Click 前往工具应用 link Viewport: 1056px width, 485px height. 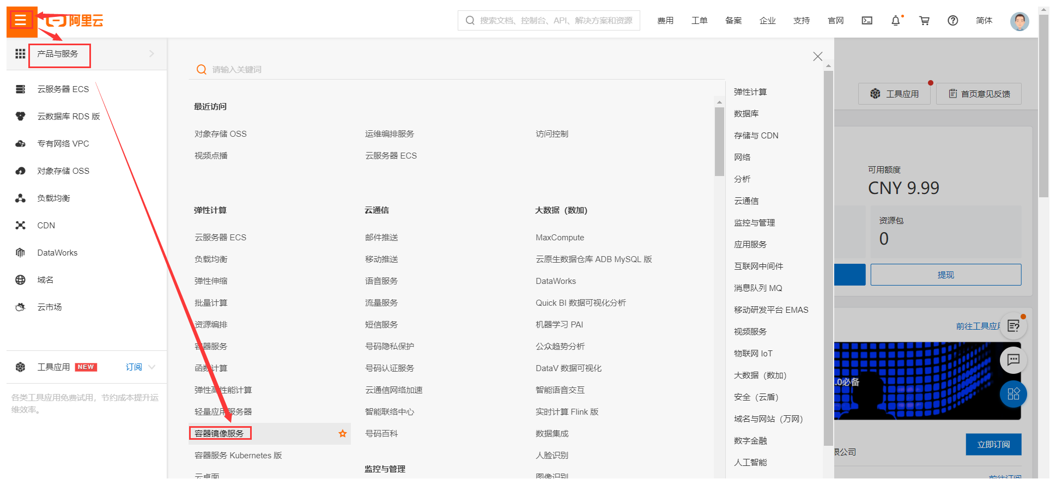(x=979, y=326)
